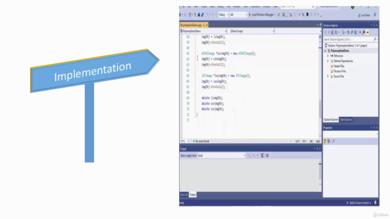390x219 pixels.
Task: Click the Clear All icon in Output
Action: pyautogui.click(x=262, y=156)
